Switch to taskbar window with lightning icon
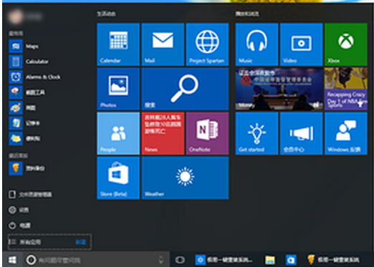 (333, 260)
